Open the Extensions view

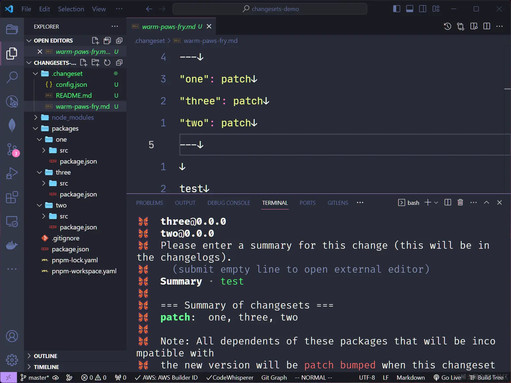(x=12, y=197)
